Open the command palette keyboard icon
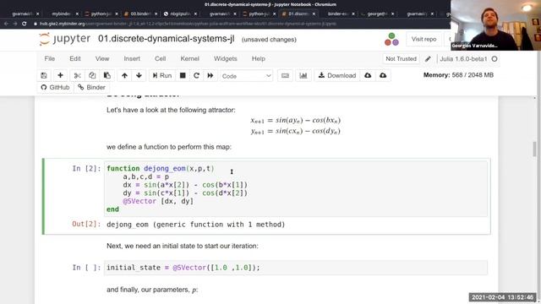This screenshot has width=541, height=304. [285, 75]
